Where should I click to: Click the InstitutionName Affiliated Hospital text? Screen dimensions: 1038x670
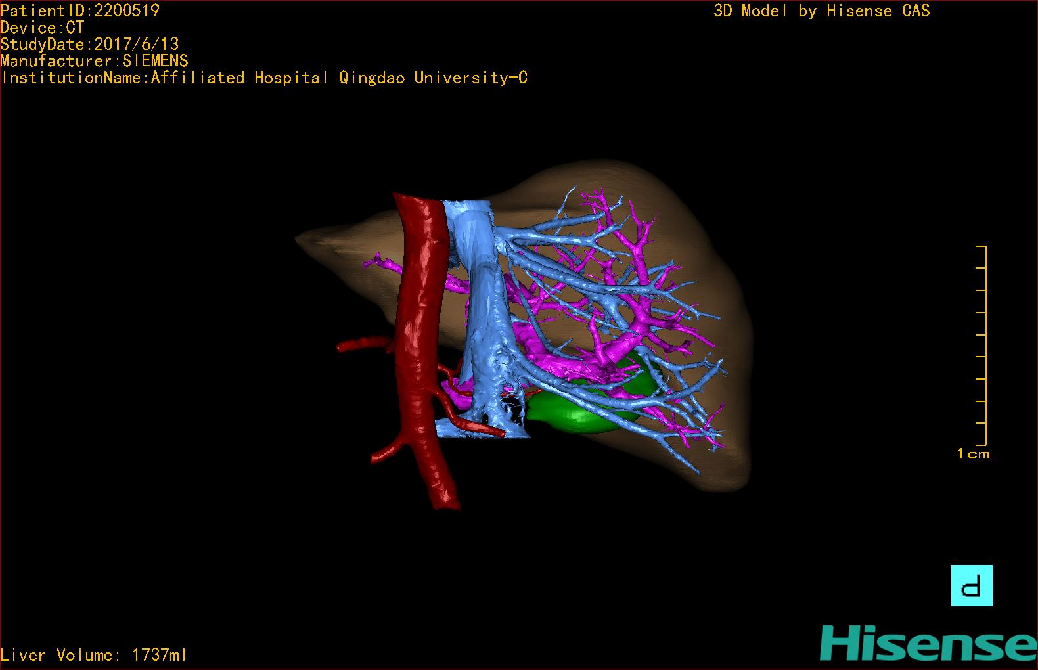coord(264,78)
